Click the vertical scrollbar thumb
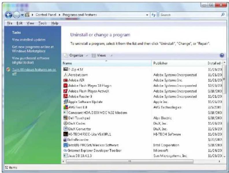 224,79
